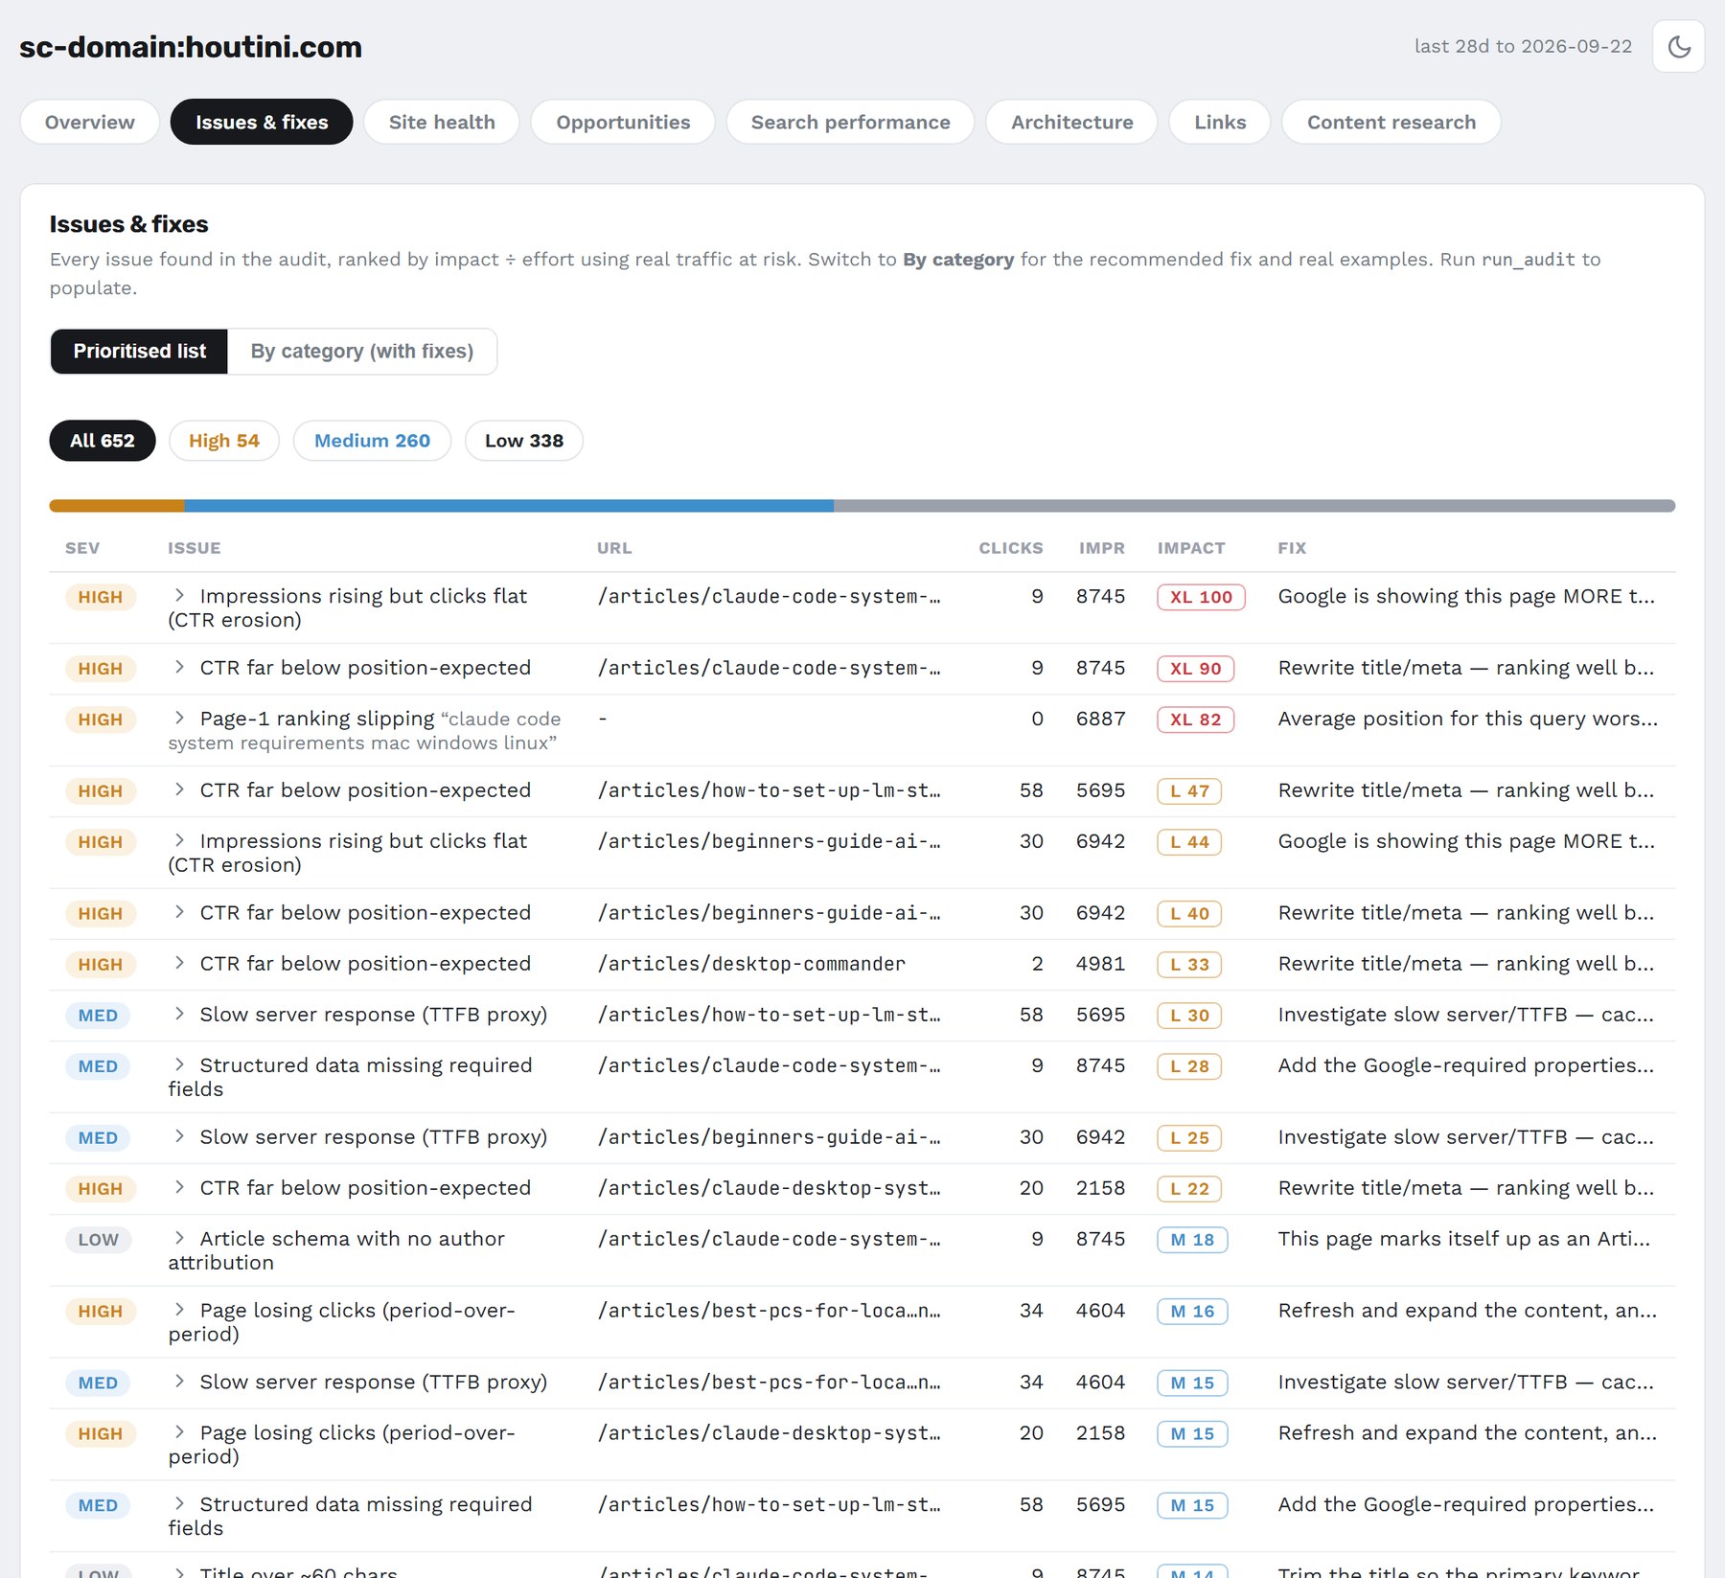
Task: Filter issues by High 54
Action: tap(224, 441)
